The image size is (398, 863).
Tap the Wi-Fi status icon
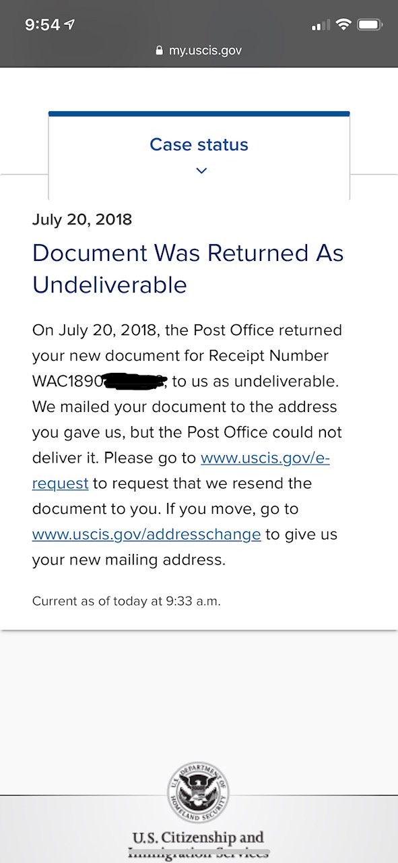(343, 25)
